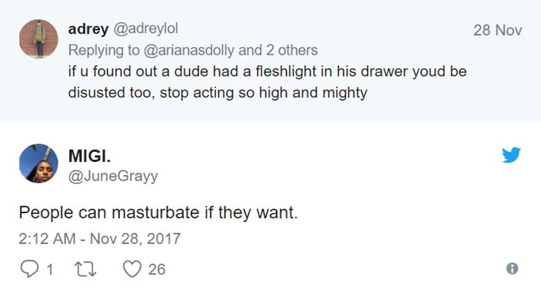
Task: Open the @arianasdolly mention link
Action: pos(188,51)
